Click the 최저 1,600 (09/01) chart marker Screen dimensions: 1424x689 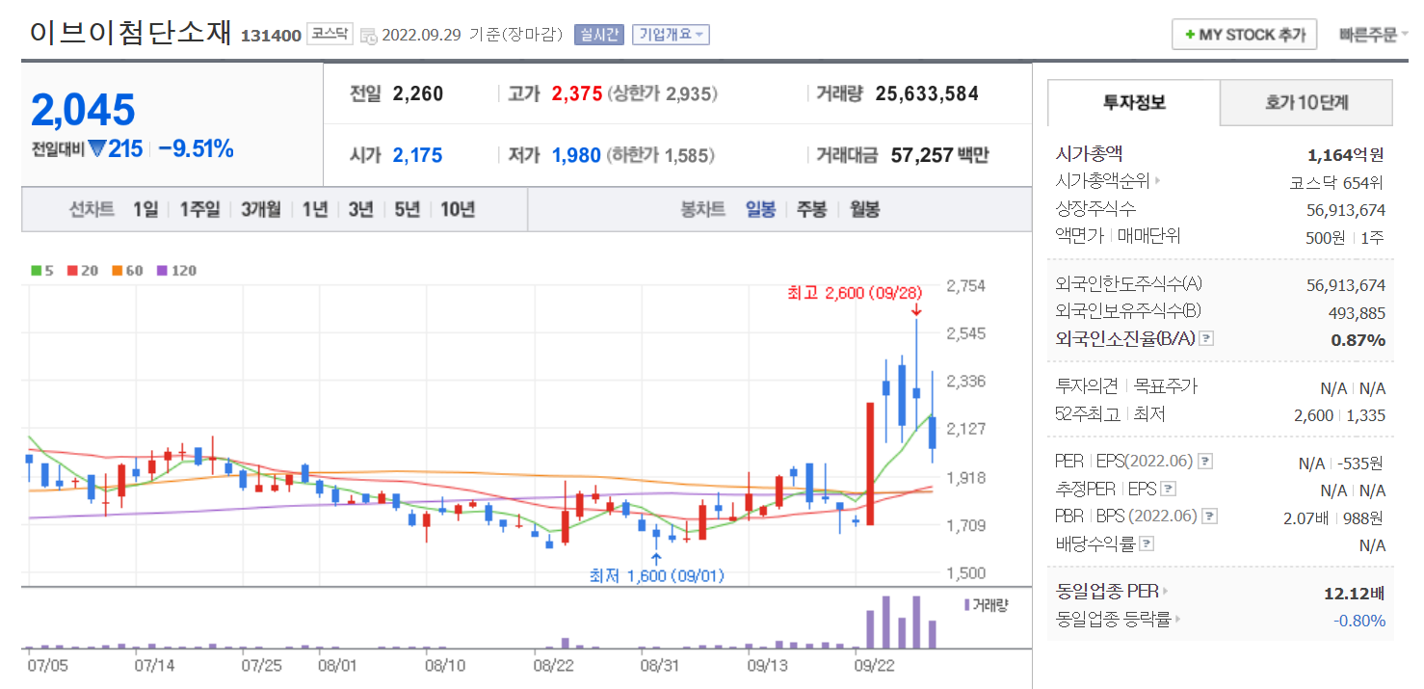coord(656,575)
